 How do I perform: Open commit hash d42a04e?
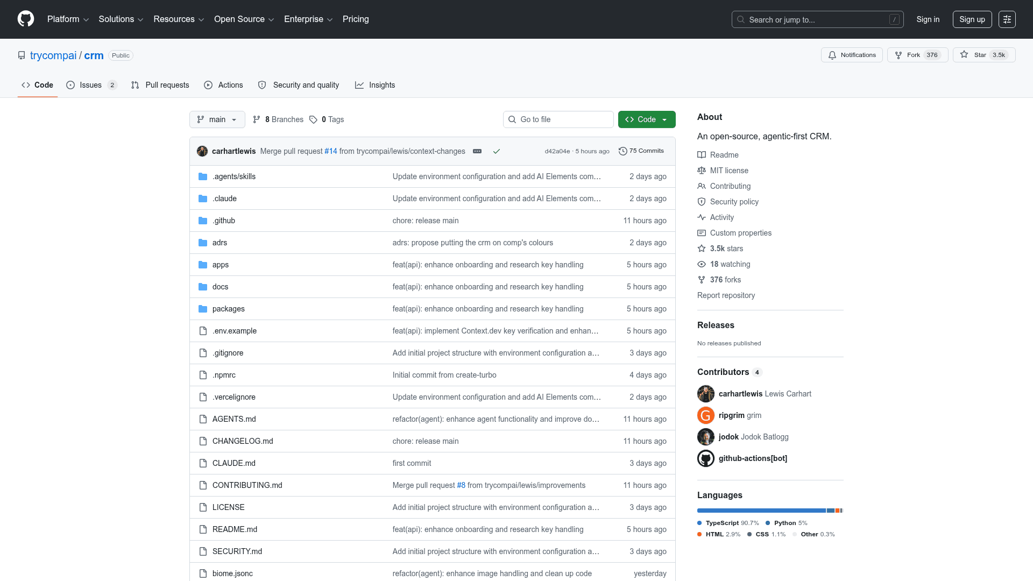point(557,151)
